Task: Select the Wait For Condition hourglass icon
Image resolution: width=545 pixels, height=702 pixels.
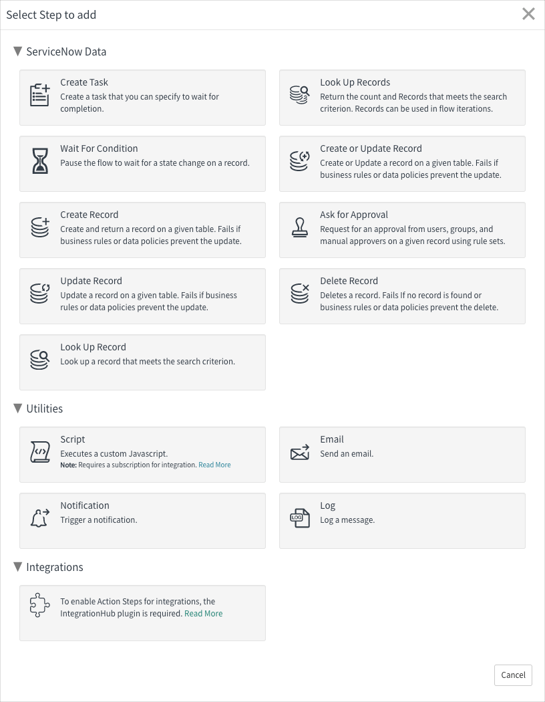Action: (40, 160)
